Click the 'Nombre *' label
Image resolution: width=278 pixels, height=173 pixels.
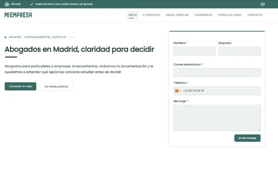[x=180, y=43]
